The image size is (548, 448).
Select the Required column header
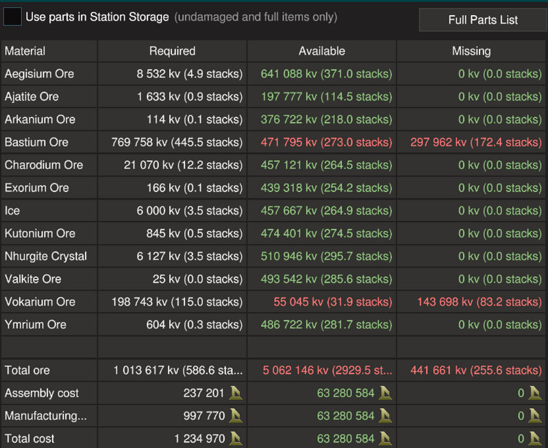click(173, 51)
